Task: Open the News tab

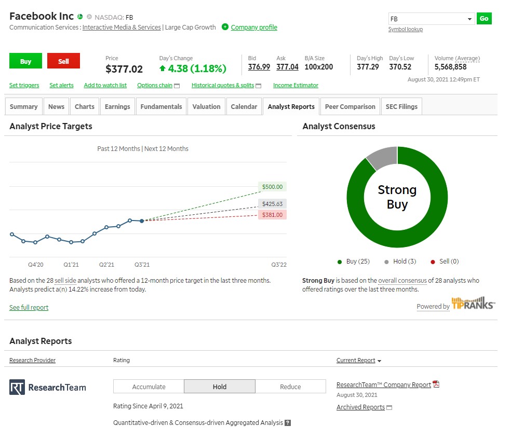Action: pyautogui.click(x=56, y=106)
